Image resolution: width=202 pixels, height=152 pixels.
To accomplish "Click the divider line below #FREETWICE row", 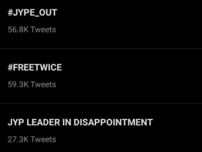I will coord(101,104).
